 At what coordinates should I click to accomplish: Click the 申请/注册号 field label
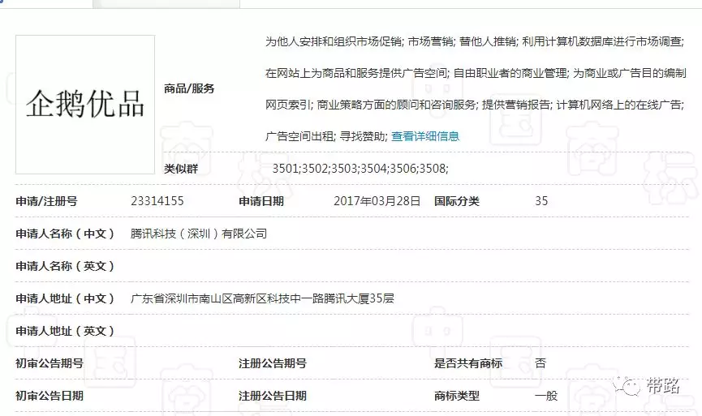pyautogui.click(x=46, y=201)
